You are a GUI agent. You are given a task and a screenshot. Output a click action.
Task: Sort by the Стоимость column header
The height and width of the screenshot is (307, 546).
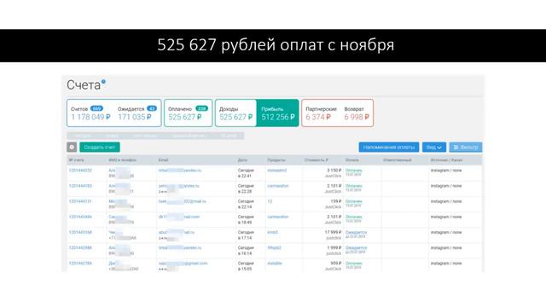coord(317,160)
